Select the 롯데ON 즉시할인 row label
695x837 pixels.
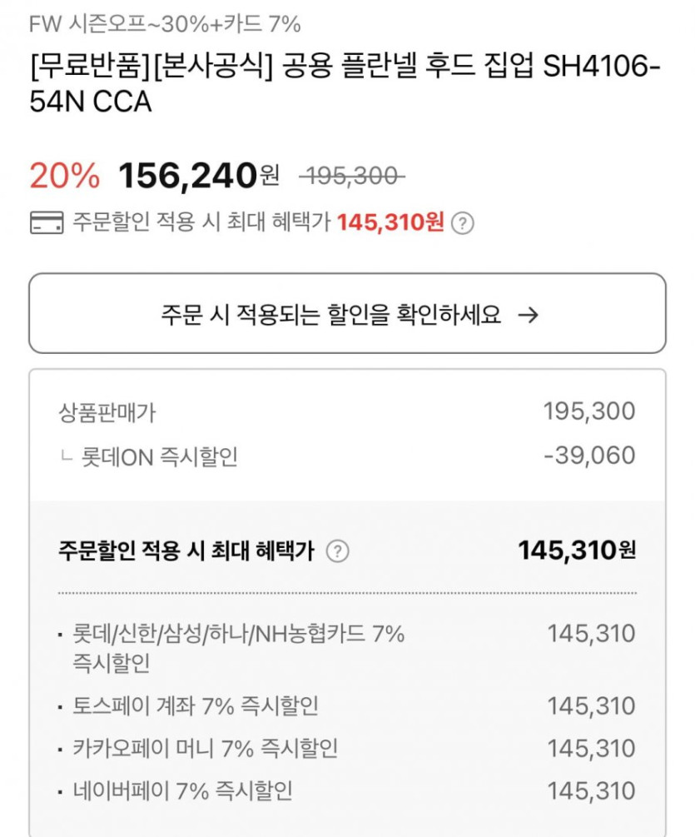(x=159, y=456)
